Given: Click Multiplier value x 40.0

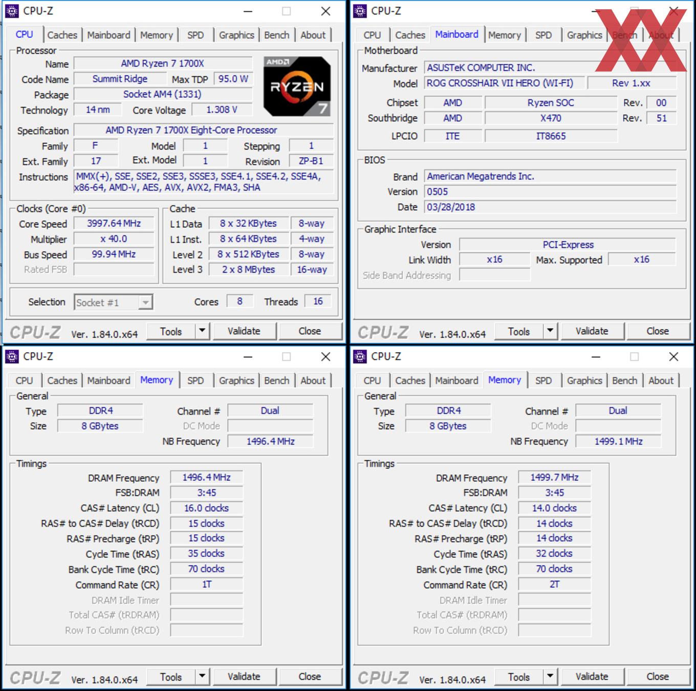Looking at the screenshot, I should (x=114, y=239).
